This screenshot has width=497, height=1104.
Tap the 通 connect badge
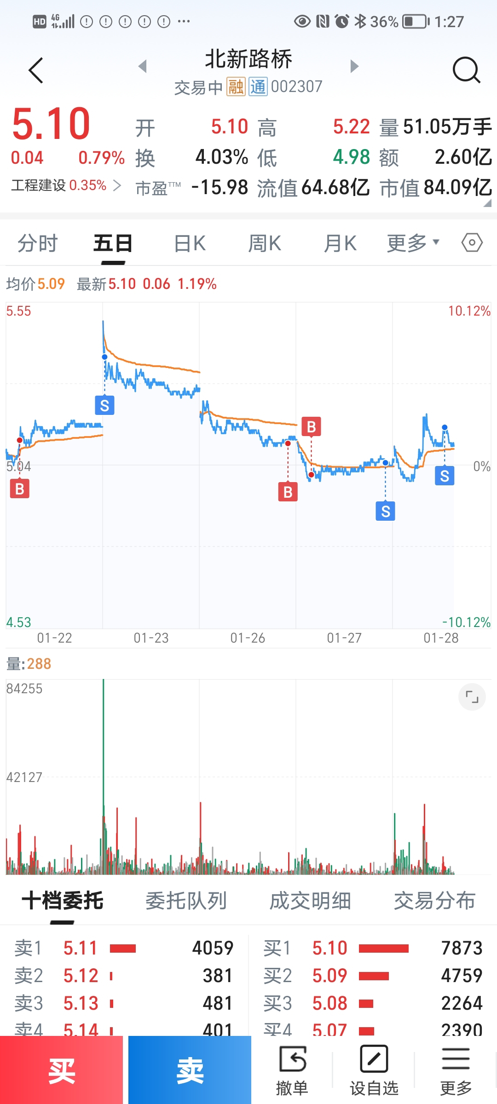tap(258, 86)
